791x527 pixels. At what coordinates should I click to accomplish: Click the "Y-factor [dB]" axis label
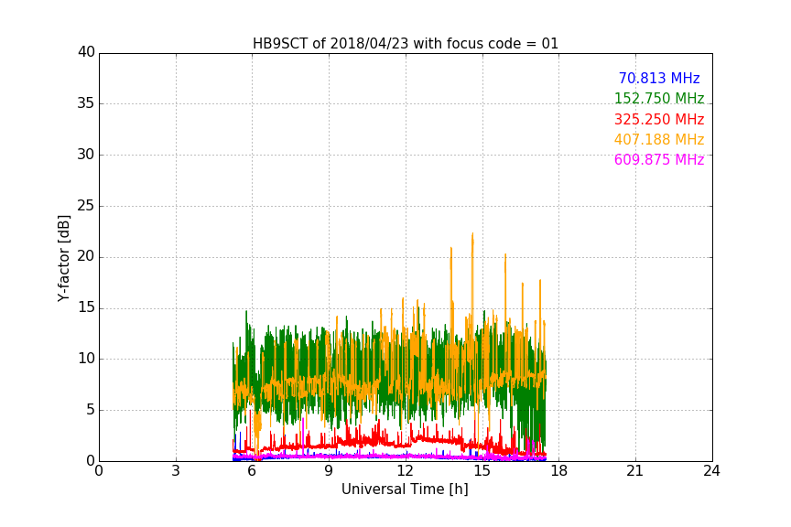point(63,258)
